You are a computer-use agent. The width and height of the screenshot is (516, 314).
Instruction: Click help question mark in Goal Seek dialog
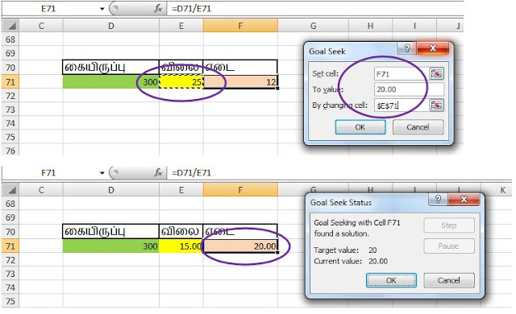tap(407, 48)
